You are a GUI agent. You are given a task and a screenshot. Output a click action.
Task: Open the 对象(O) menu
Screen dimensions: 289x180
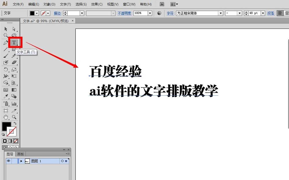click(49, 4)
